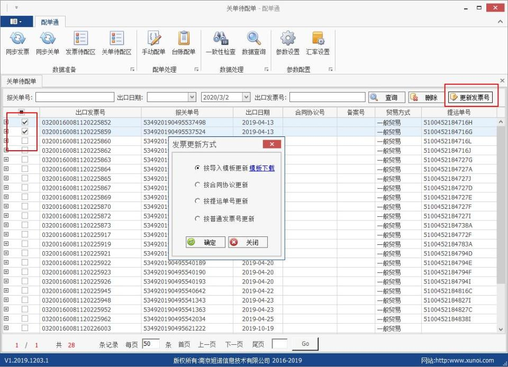Click the 更新发票号 button
This screenshot has width=508, height=367.
[470, 97]
